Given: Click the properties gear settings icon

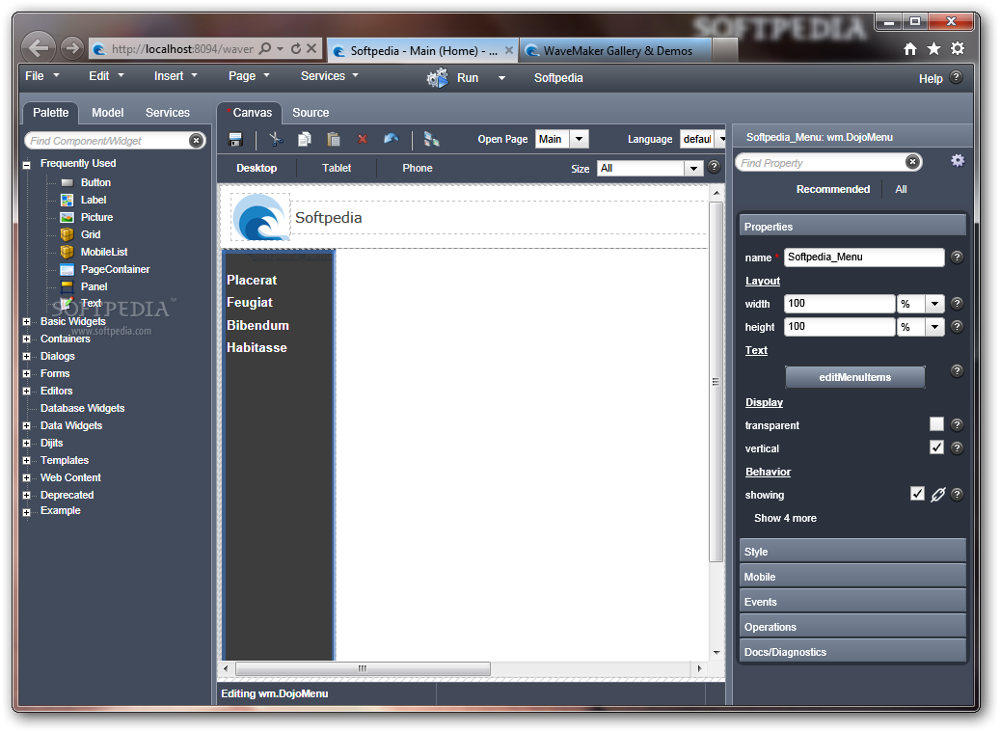Looking at the screenshot, I should point(958,161).
